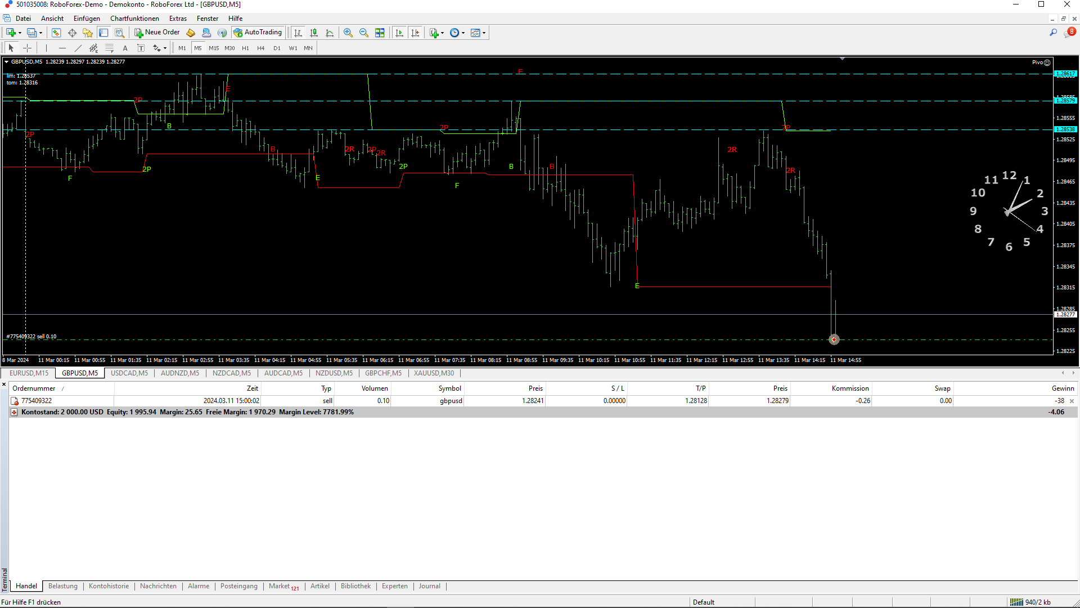Close order 775409322 with x button
Viewport: 1080px width, 608px height.
[x=1072, y=401]
